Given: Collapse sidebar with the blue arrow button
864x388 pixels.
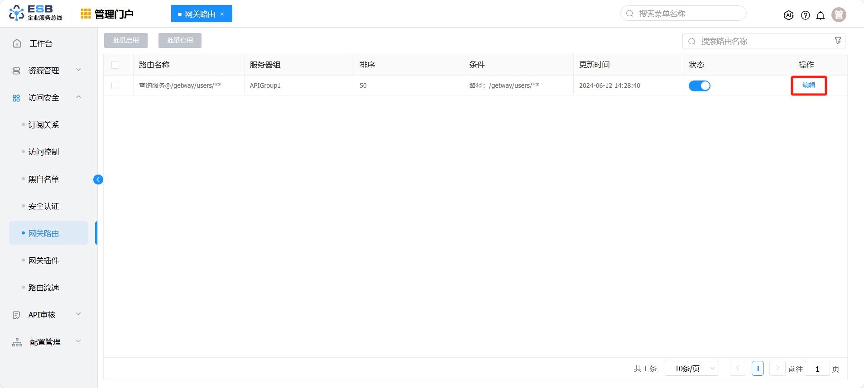Looking at the screenshot, I should (98, 180).
